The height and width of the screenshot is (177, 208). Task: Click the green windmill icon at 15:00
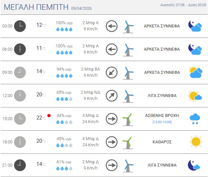[x=127, y=119]
